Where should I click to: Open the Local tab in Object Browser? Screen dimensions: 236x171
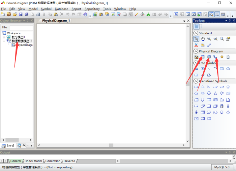(x=8, y=145)
